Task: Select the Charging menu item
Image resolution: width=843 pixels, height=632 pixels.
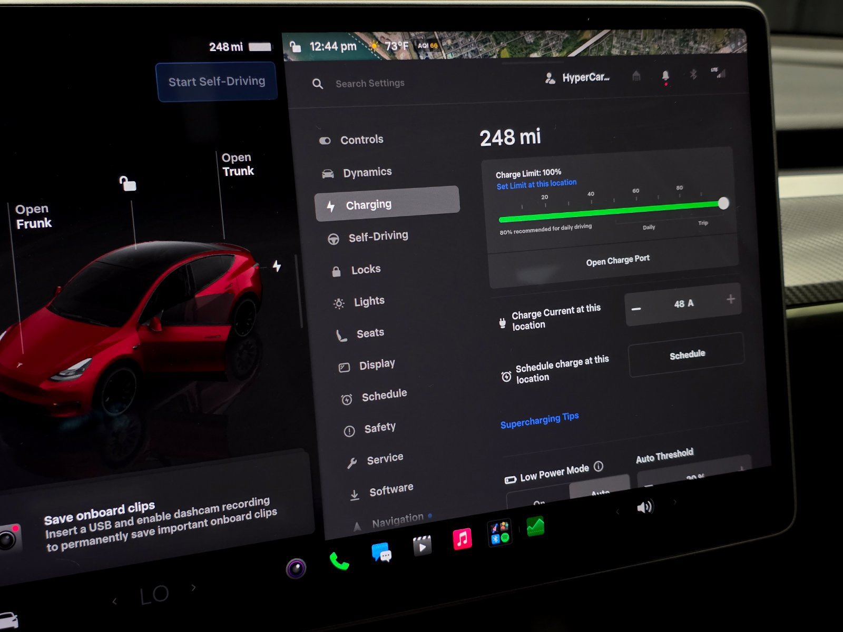Action: point(387,204)
